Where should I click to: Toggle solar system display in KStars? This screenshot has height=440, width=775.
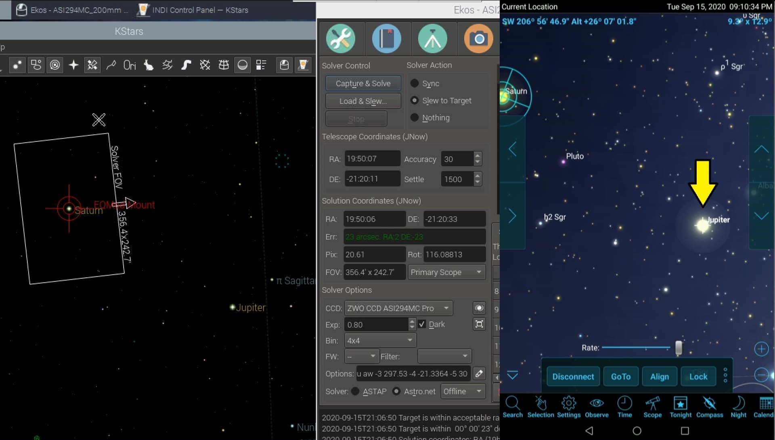point(55,65)
